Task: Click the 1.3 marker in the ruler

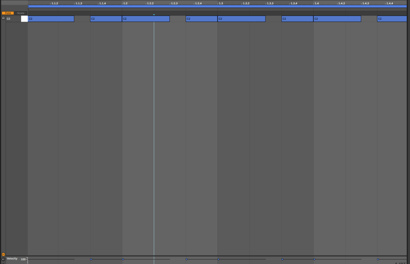Action: coord(221,4)
